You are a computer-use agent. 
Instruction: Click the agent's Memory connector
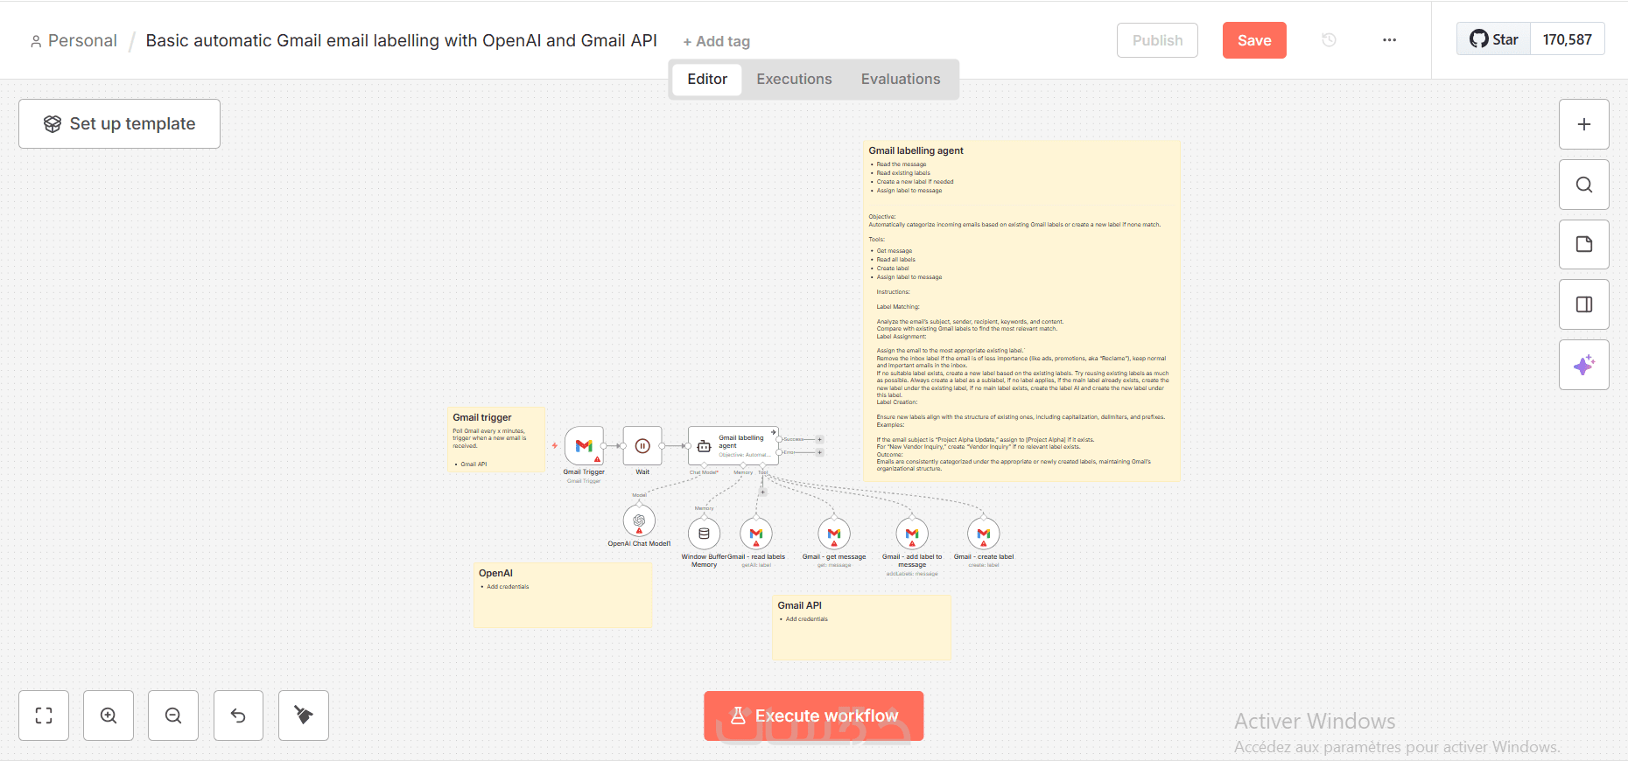pyautogui.click(x=743, y=465)
